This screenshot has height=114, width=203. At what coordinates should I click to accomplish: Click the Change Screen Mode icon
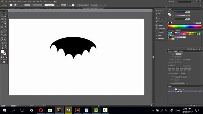3,62
